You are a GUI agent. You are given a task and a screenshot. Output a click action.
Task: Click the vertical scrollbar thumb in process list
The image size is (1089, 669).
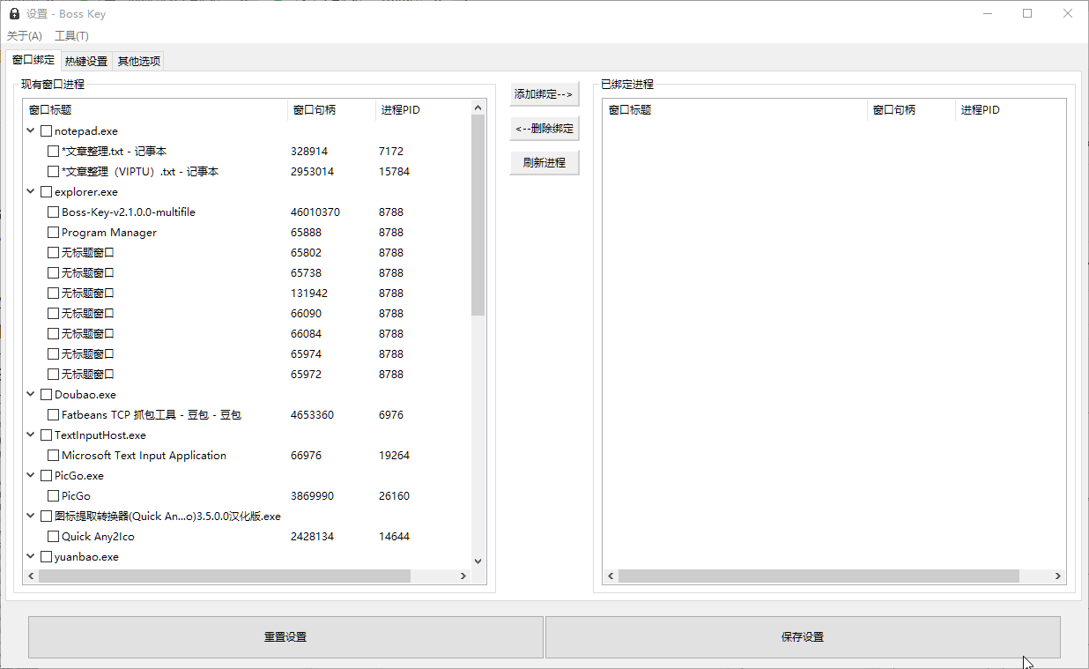(478, 215)
